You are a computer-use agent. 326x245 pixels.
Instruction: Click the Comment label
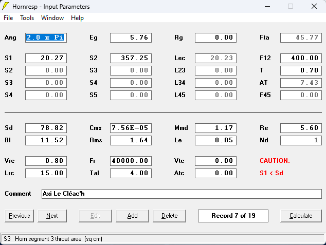tap(18, 194)
